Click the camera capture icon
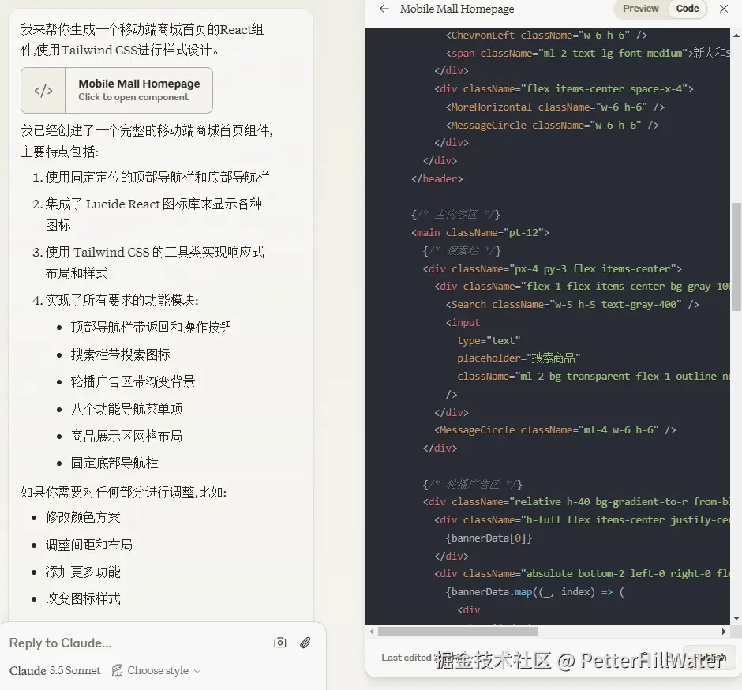Screen dimensions: 742x690 pyautogui.click(x=279, y=642)
